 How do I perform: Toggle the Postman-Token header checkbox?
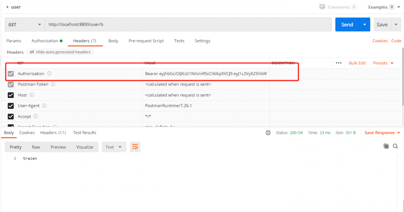[x=11, y=84]
